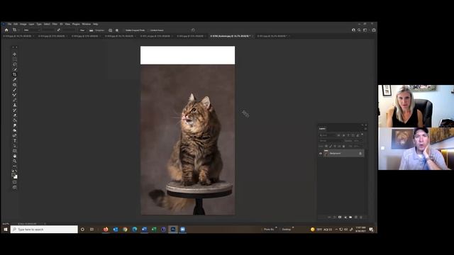The width and height of the screenshot is (454, 255).
Task: Click the Windows taskbar search box
Action: tap(44, 229)
